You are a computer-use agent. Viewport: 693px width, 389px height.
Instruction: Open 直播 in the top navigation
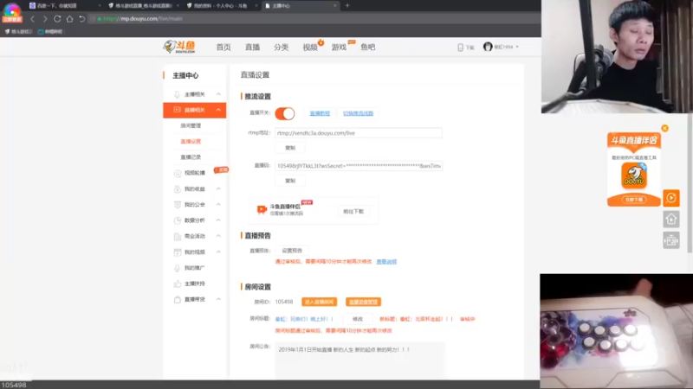252,48
